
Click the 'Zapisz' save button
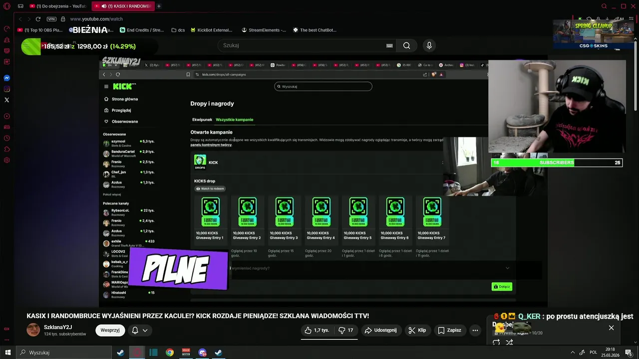(449, 330)
